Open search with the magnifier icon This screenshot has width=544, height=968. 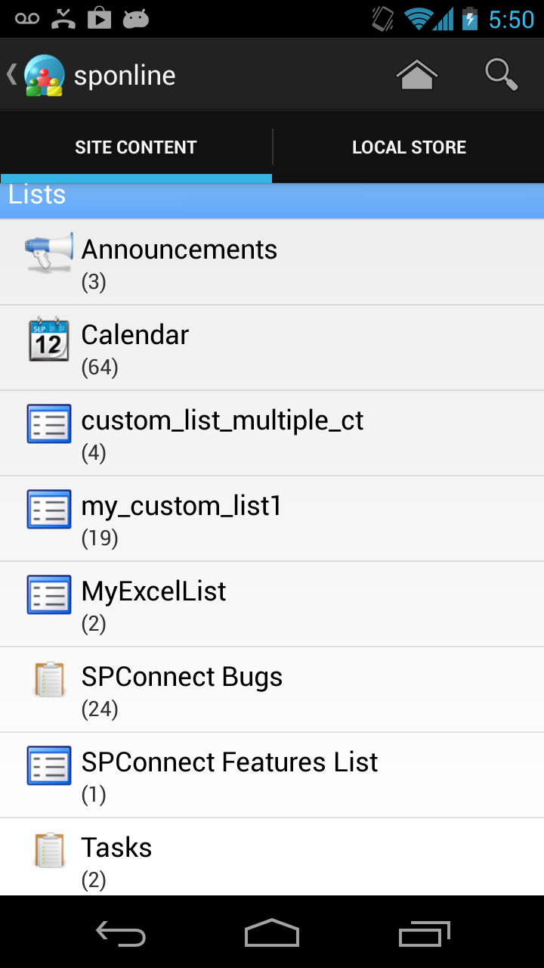tap(500, 74)
